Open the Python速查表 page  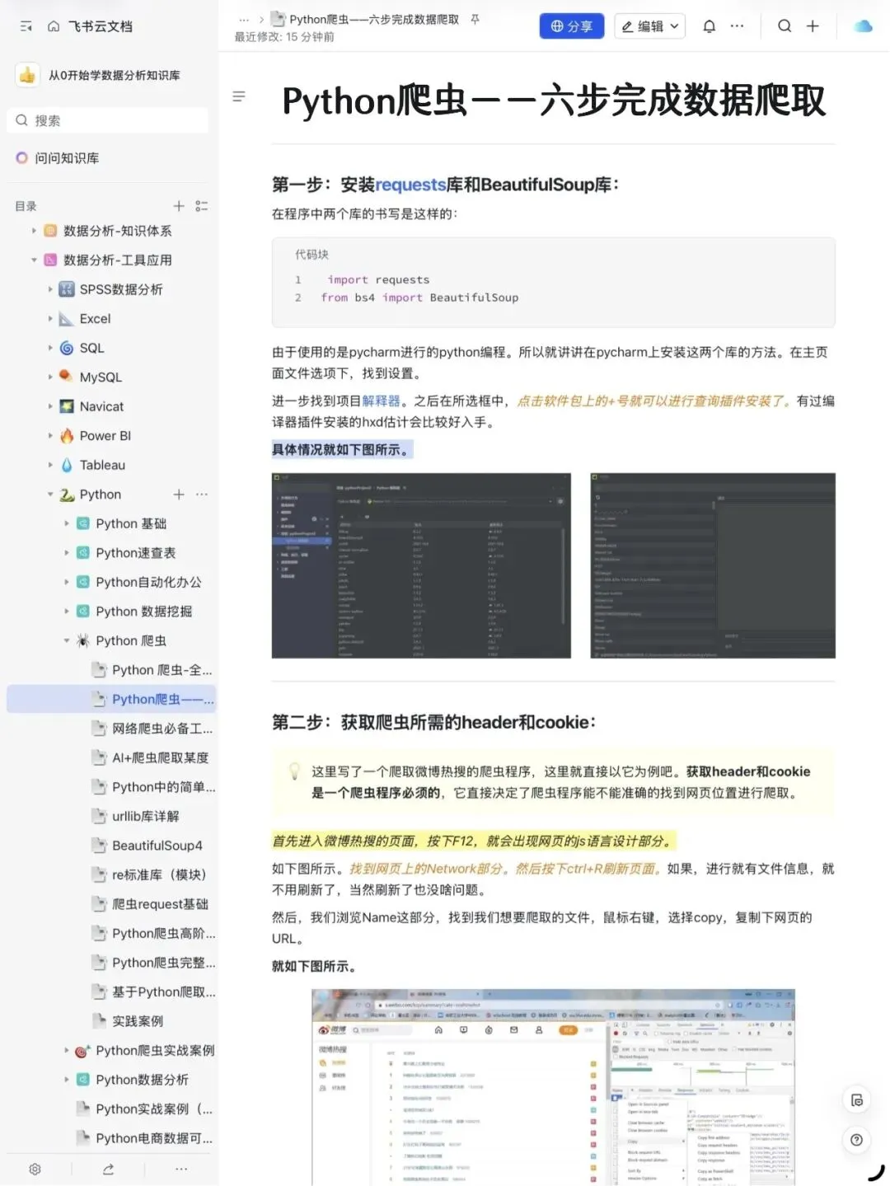click(136, 553)
